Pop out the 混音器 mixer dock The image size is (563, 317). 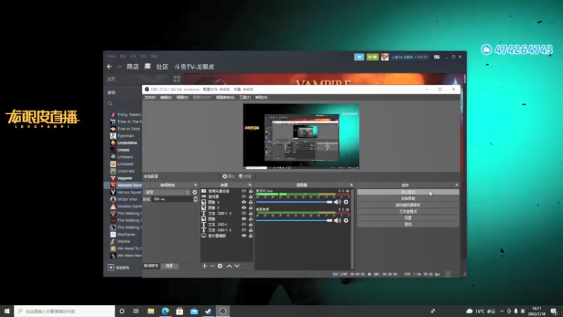(351, 185)
